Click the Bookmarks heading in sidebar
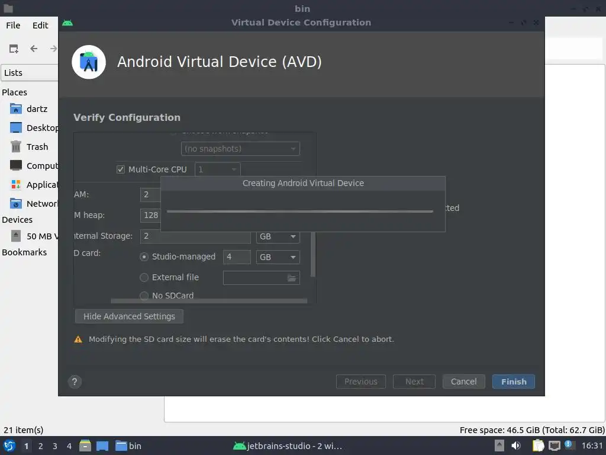Viewport: 606px width, 455px height. pos(24,252)
